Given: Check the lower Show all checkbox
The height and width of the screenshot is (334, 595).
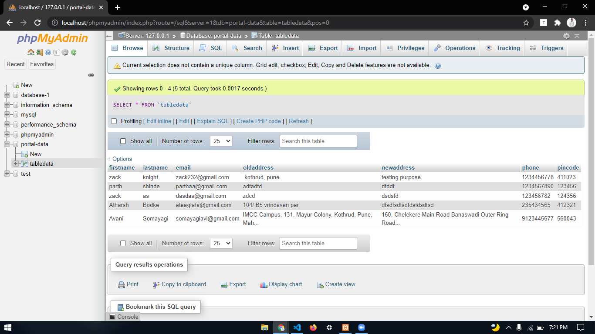Looking at the screenshot, I should click(123, 244).
